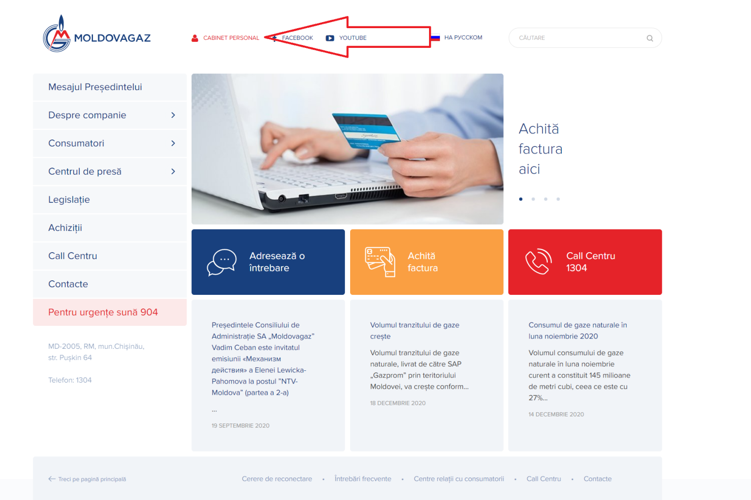
Task: Open Achiziții menu item
Action: pyautogui.click(x=110, y=228)
